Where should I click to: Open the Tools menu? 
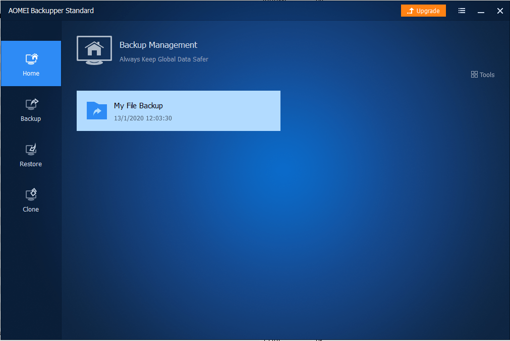[x=483, y=75]
